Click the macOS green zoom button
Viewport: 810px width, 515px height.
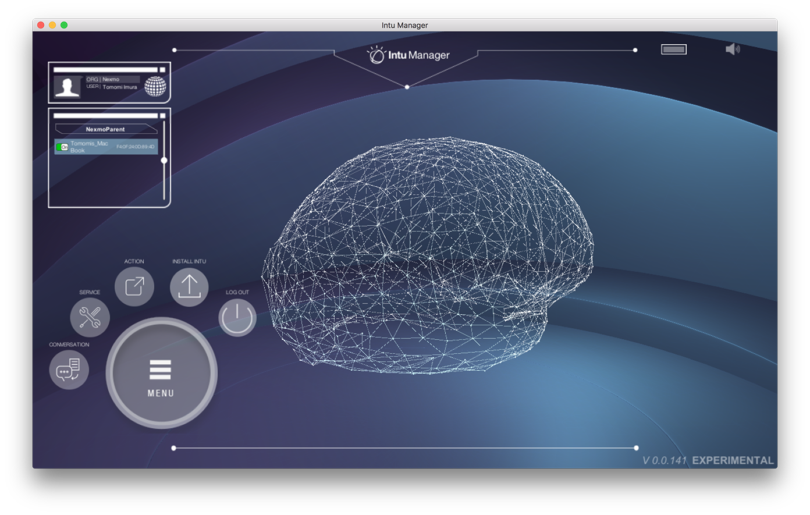point(64,25)
